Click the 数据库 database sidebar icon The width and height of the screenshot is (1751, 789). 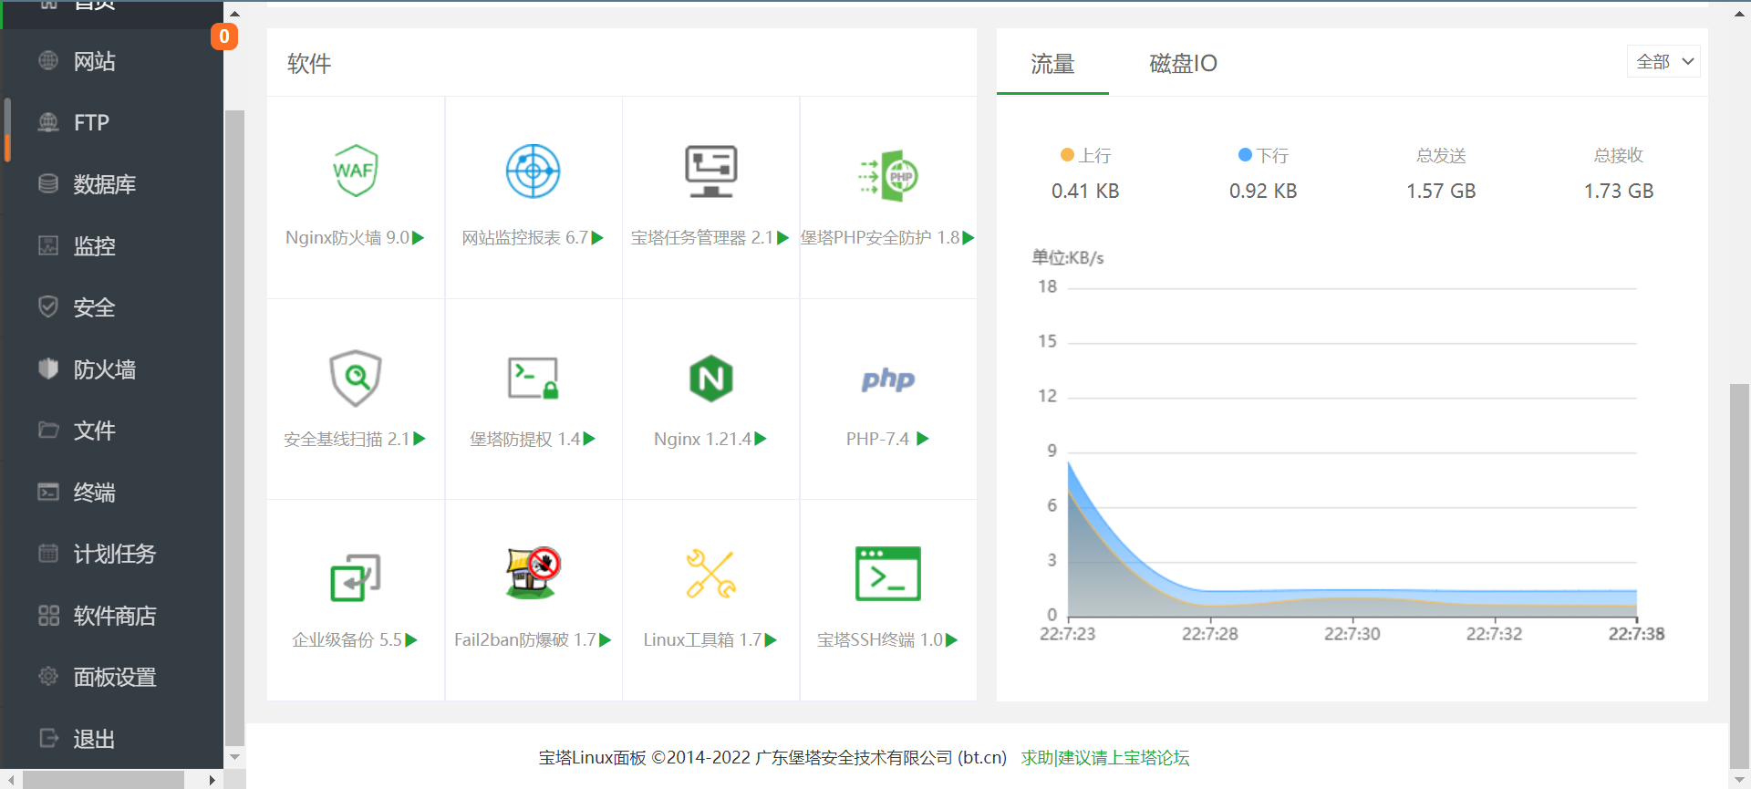(x=48, y=183)
